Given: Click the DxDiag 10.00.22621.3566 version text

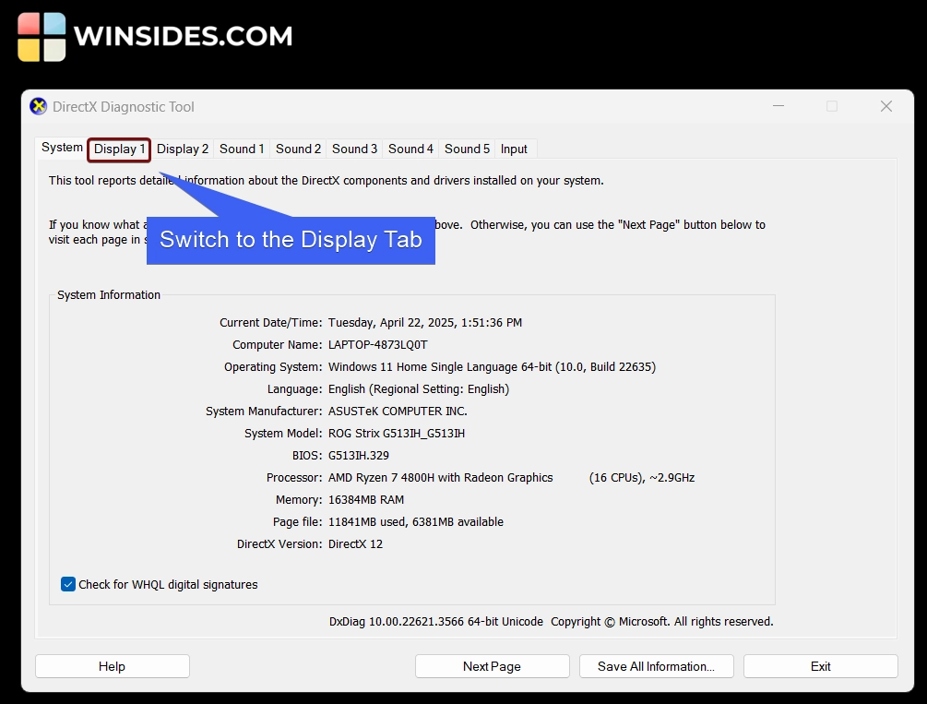Looking at the screenshot, I should [x=436, y=622].
